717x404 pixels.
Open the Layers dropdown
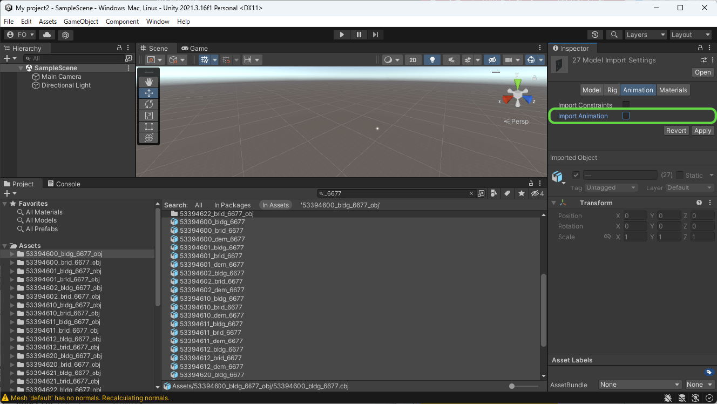(x=645, y=35)
